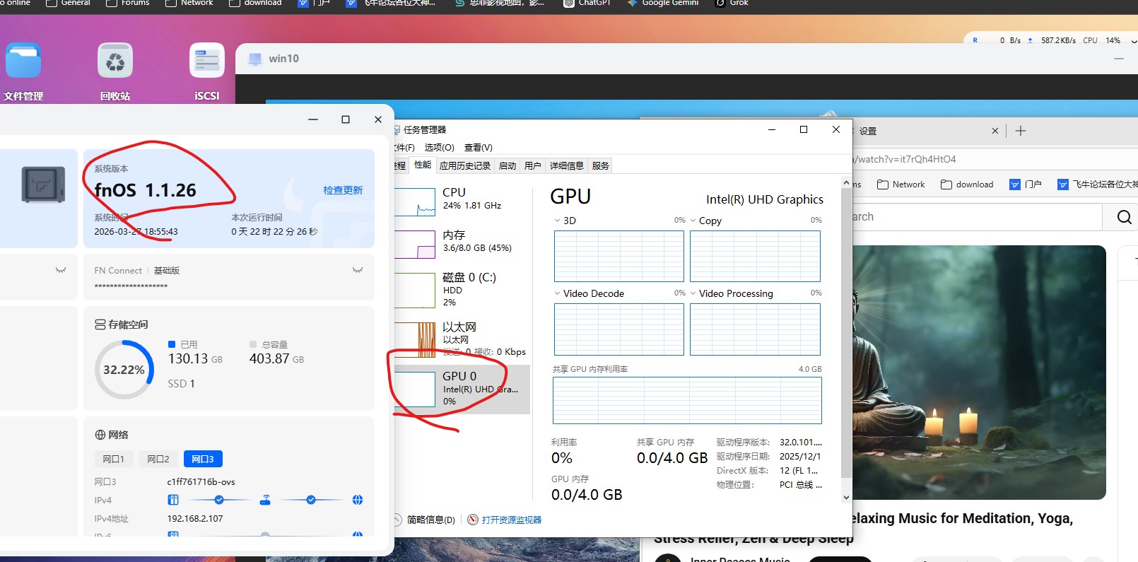
Task: Switch to the 用户 users tab
Action: [x=533, y=165]
